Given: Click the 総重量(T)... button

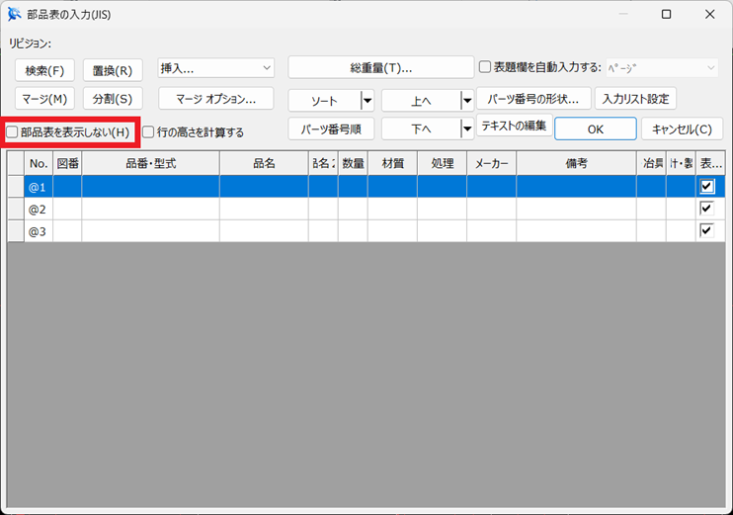Looking at the screenshot, I should (x=381, y=68).
